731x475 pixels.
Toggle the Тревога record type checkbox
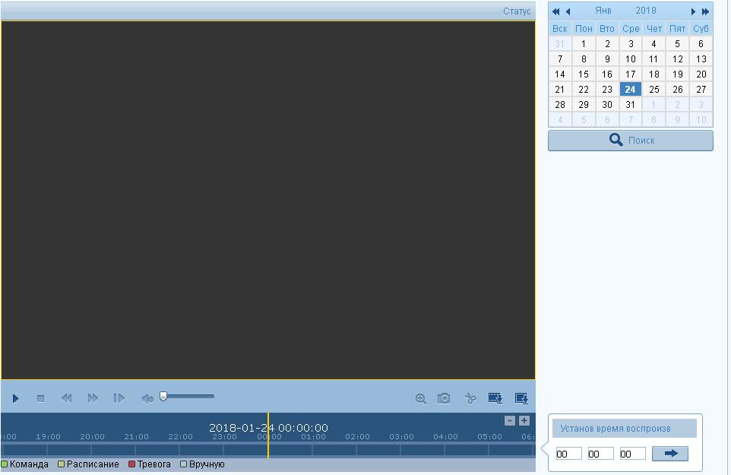[131, 464]
